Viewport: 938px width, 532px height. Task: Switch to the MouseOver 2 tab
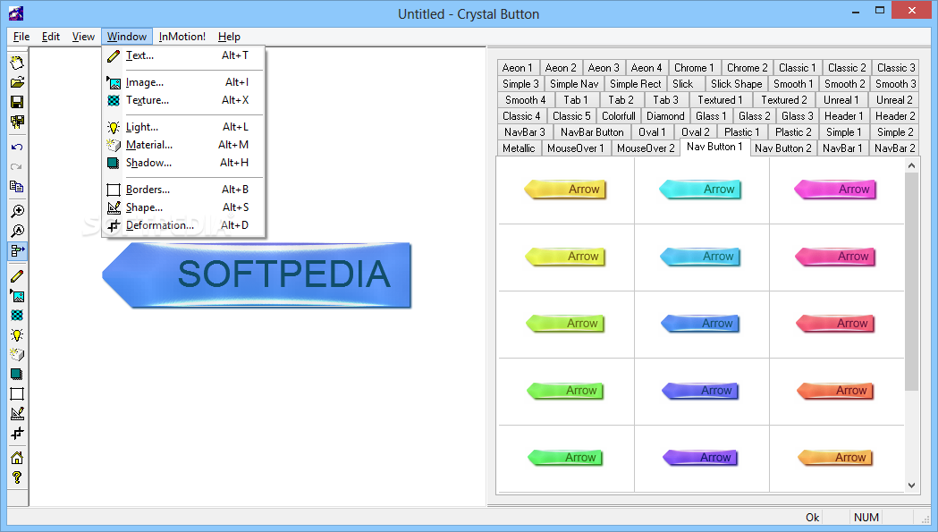[x=646, y=148]
